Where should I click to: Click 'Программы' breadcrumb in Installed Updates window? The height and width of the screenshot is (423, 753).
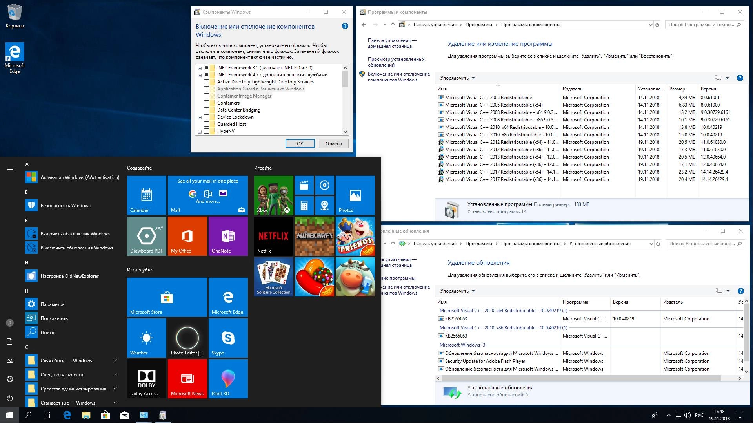(478, 244)
